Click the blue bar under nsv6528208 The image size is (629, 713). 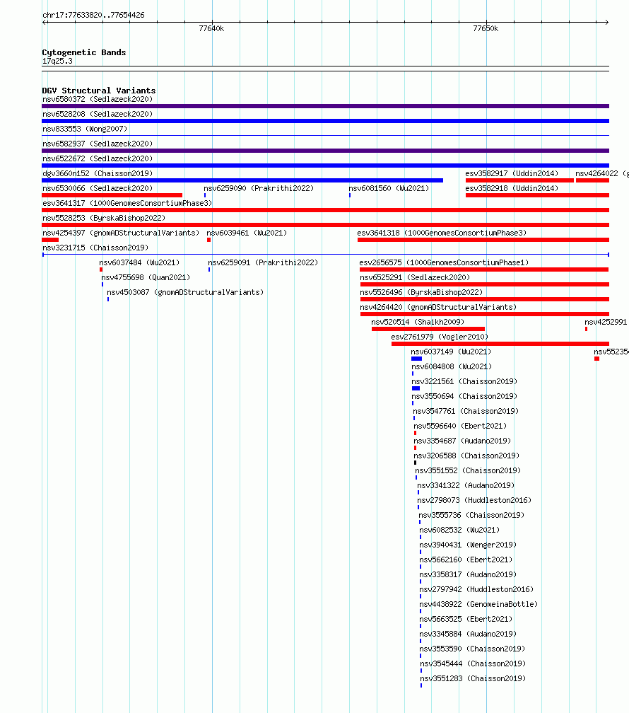[325, 121]
